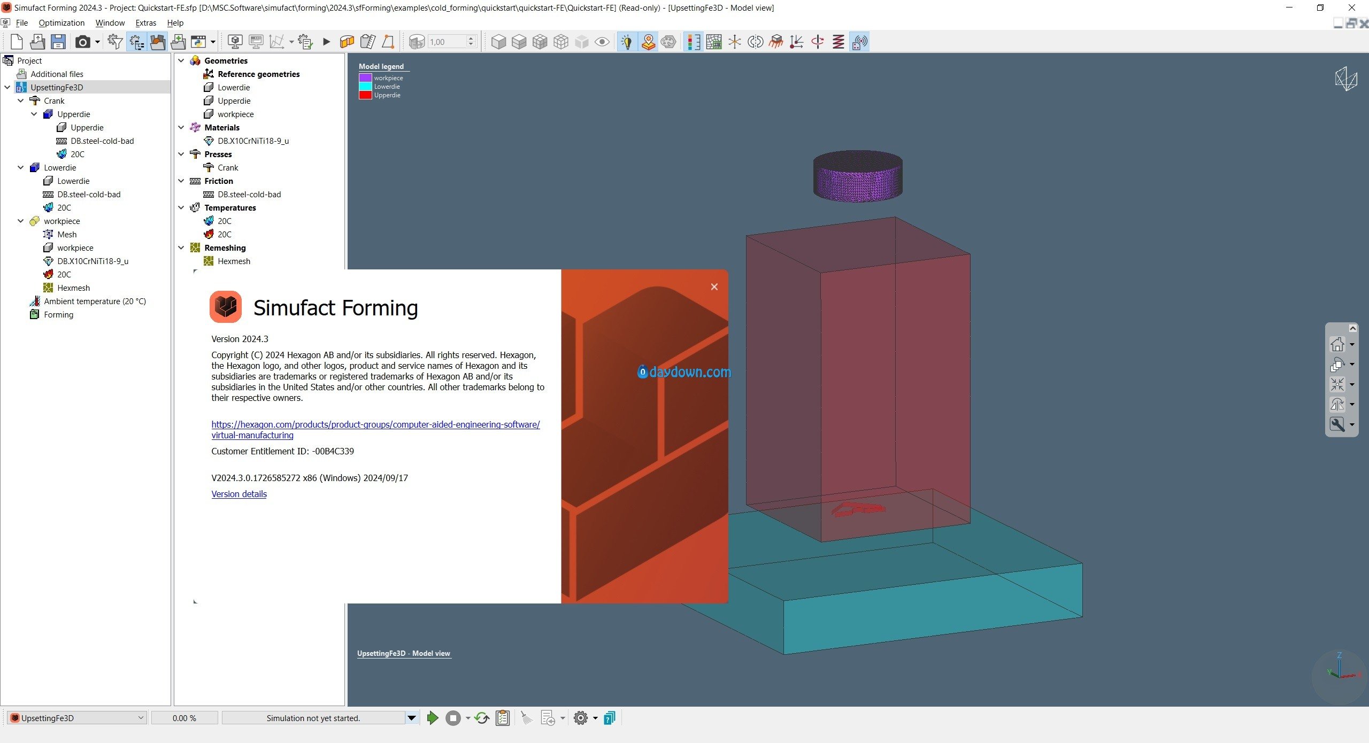Click the mesh grid display icon
The height and width of the screenshot is (743, 1369).
point(714,42)
